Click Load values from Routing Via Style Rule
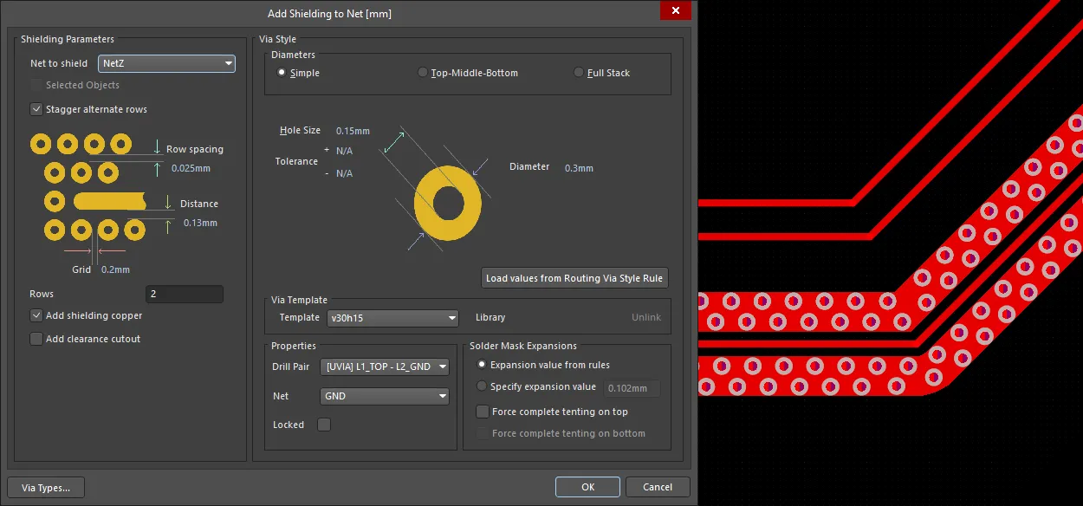Viewport: 1083px width, 506px height. [574, 278]
